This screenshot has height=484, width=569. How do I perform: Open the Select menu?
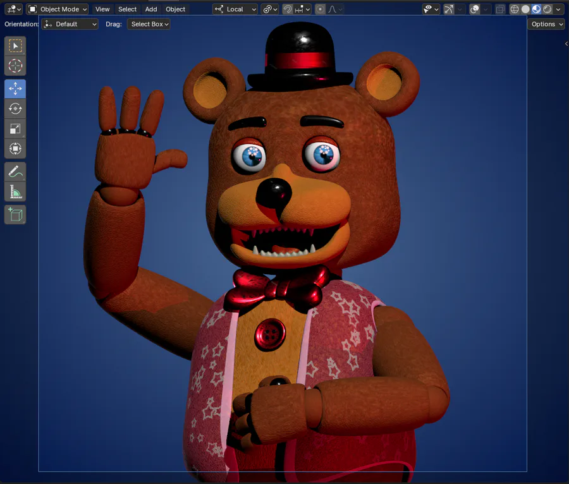(127, 9)
